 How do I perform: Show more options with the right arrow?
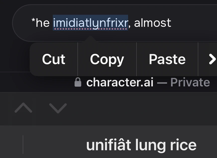pos(211,59)
